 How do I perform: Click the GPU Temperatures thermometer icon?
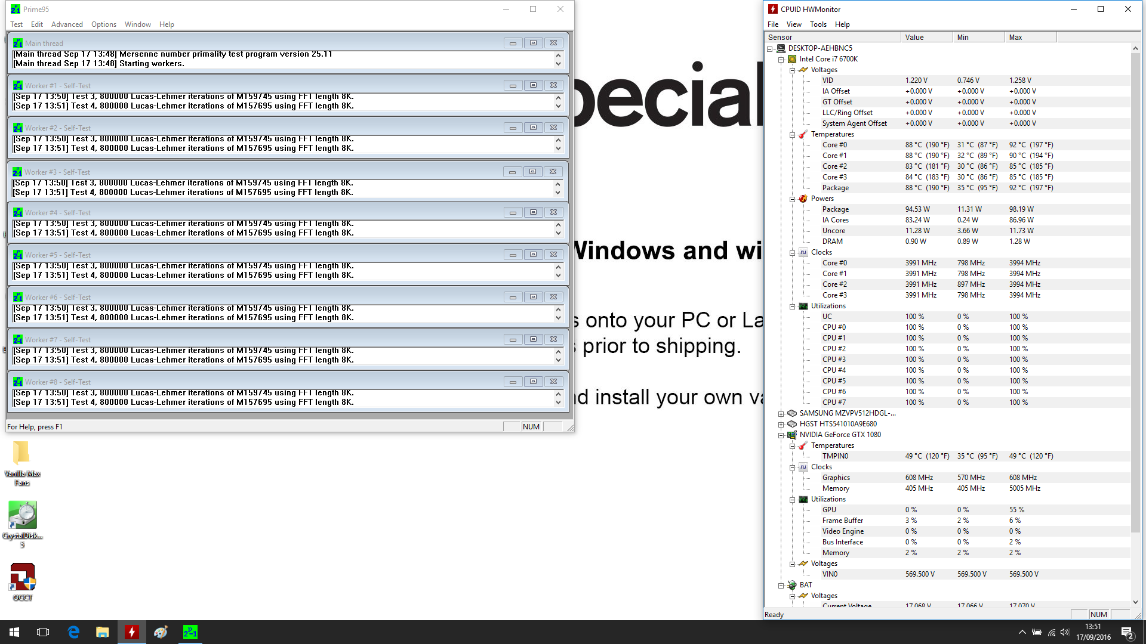tap(803, 445)
